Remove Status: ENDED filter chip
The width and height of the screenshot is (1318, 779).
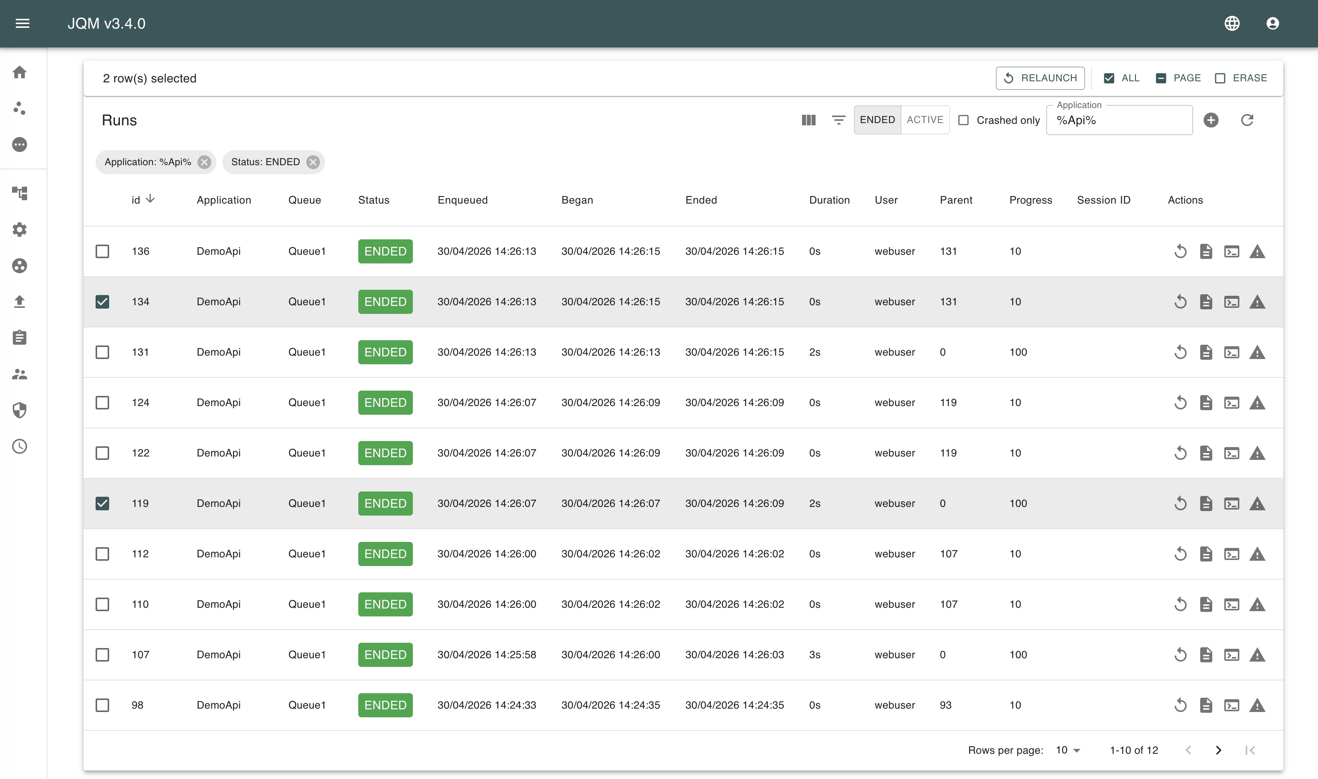[313, 162]
